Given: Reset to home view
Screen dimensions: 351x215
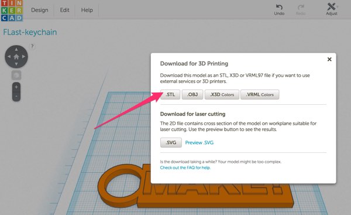Looking at the screenshot, I should pyautogui.click(x=16, y=57).
